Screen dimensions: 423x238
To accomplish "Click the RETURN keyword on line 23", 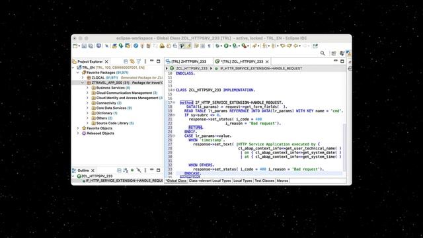I will pos(196,128).
